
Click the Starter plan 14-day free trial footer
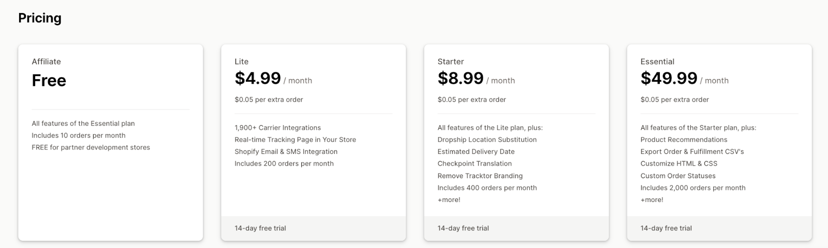[516, 228]
